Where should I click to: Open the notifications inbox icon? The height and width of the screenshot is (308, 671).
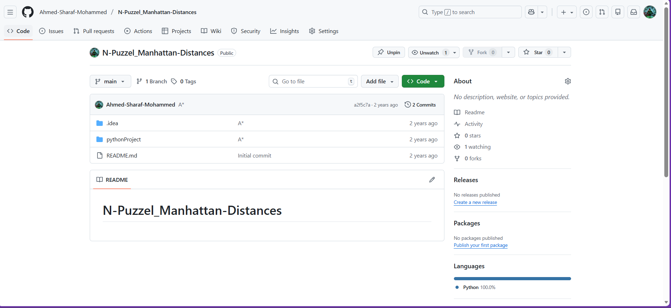coord(633,12)
